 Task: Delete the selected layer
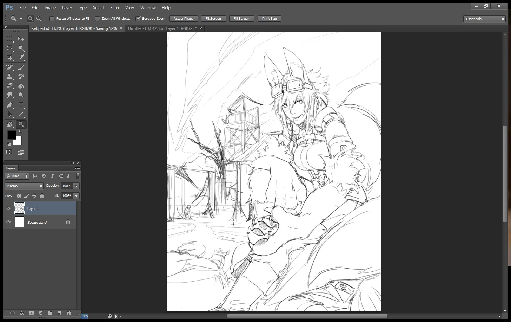69,313
